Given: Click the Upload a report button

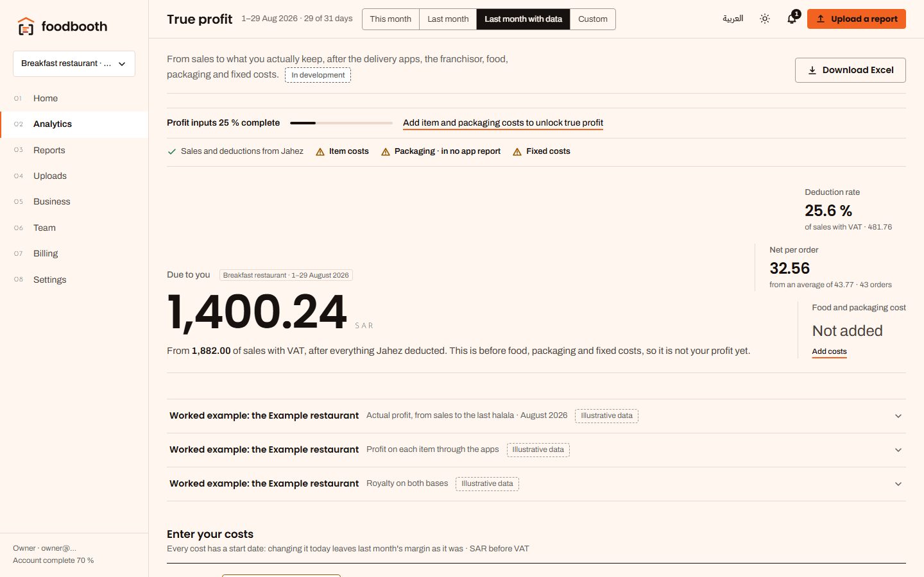Looking at the screenshot, I should click(857, 19).
